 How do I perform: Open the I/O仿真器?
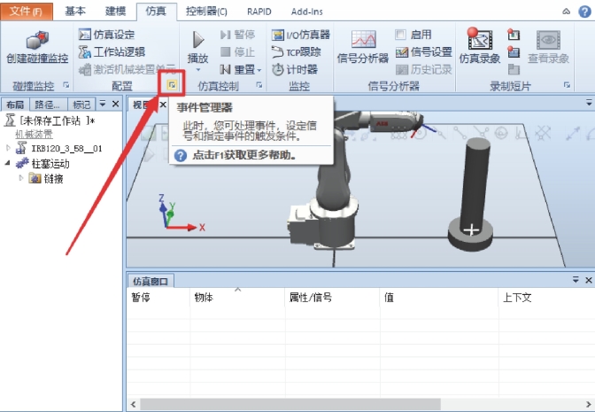coord(300,35)
